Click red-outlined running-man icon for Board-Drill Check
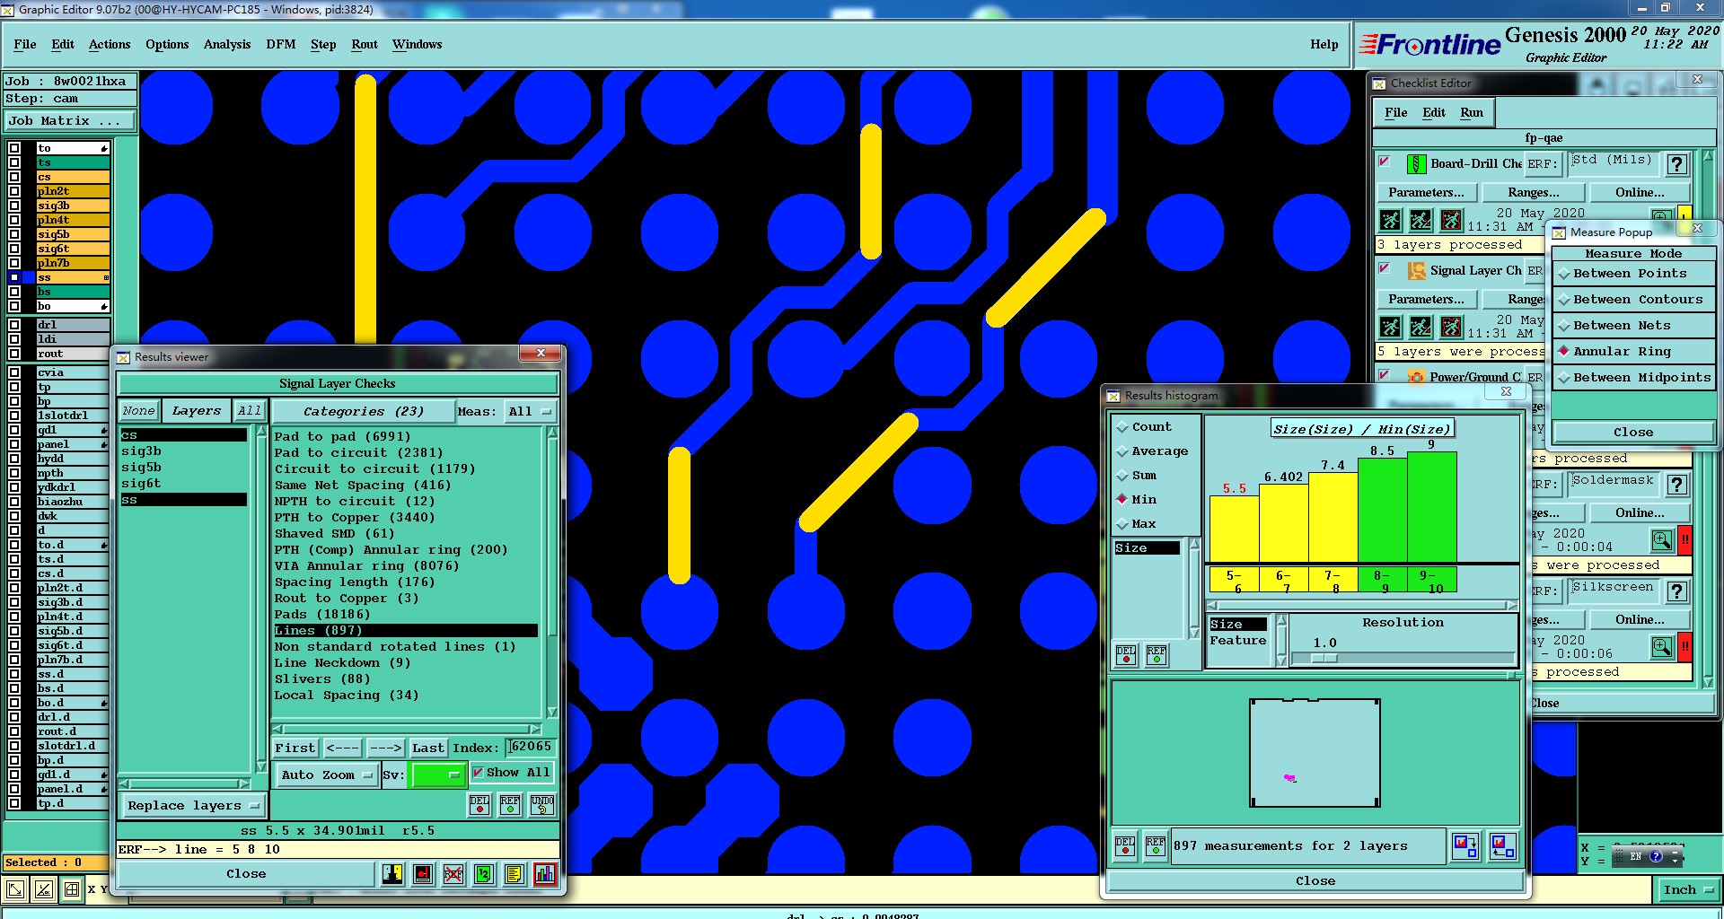1724x919 pixels. [1451, 220]
